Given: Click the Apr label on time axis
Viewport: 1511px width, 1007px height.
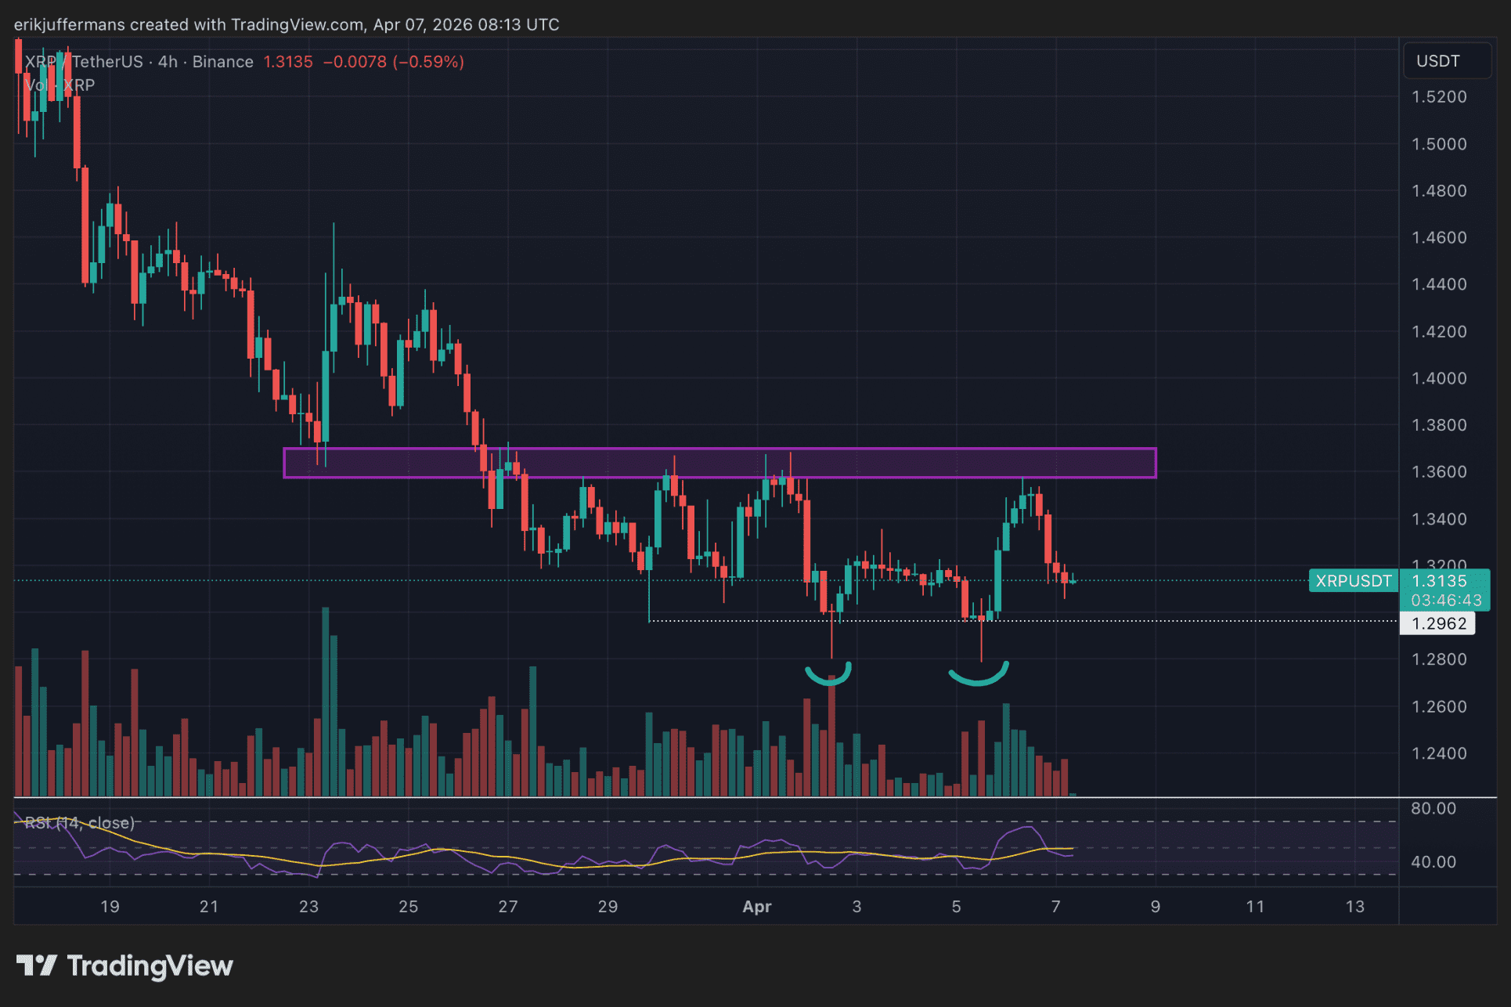Looking at the screenshot, I should tap(756, 907).
